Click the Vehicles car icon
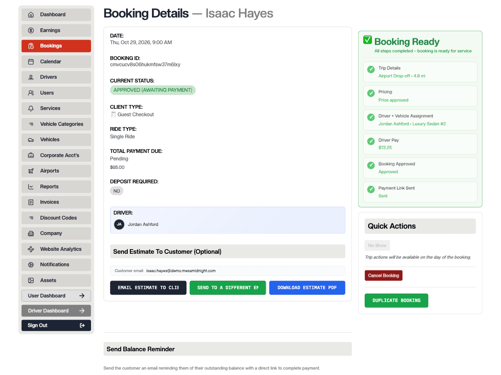 [31, 140]
